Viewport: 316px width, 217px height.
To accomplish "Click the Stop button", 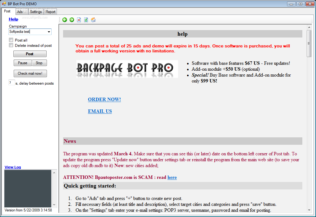I will [x=39, y=63].
